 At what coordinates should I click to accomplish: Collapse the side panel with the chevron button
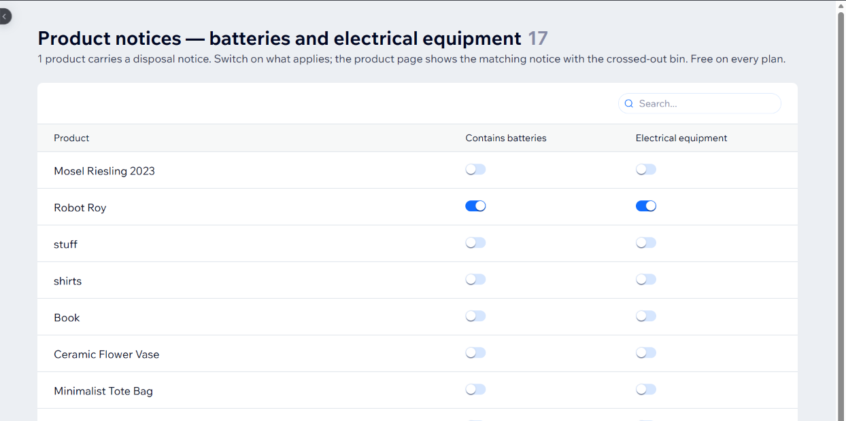[x=4, y=16]
